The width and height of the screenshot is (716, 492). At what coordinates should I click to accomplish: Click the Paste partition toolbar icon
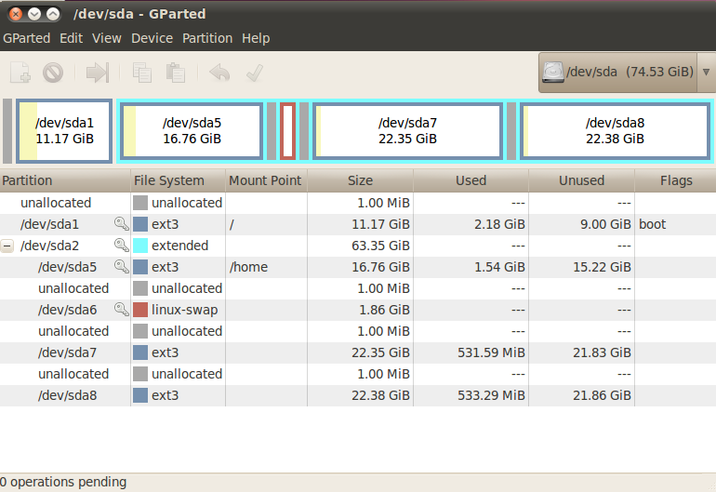(176, 73)
